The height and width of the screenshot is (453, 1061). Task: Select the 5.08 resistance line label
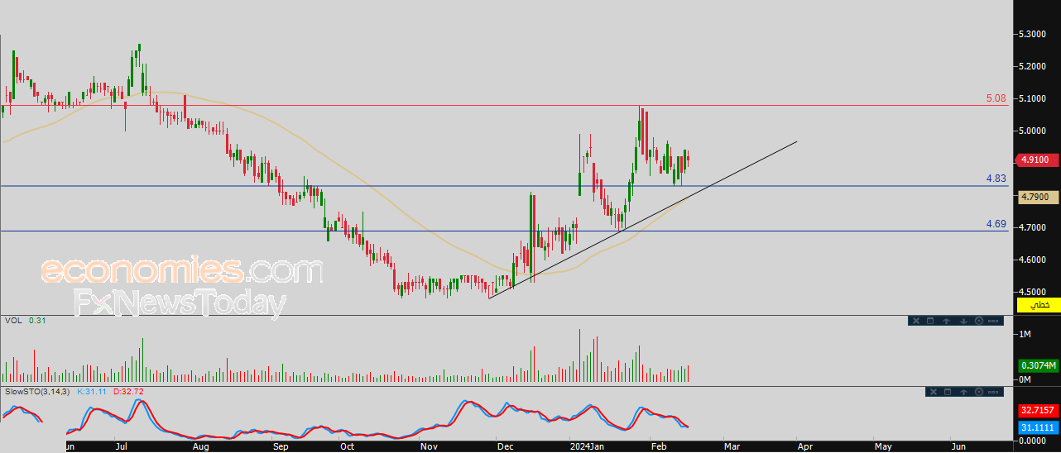click(x=996, y=98)
